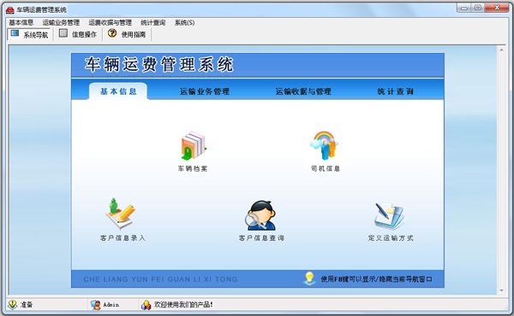Screen dimensions: 514x316
Task: Close the 车辆运费管理系统 window
Action: point(497,8)
